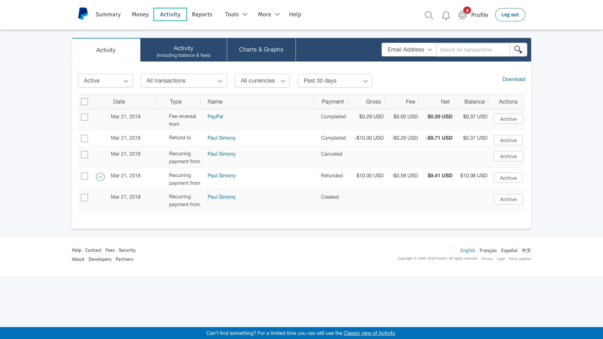Image resolution: width=603 pixels, height=339 pixels.
Task: Click the Download transactions link
Action: 513,79
